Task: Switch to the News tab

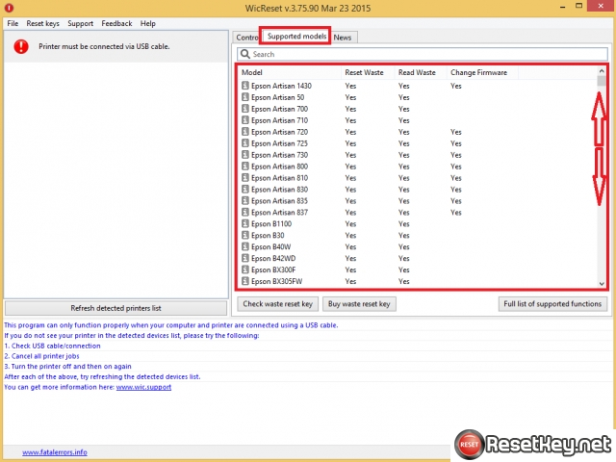Action: coord(343,37)
